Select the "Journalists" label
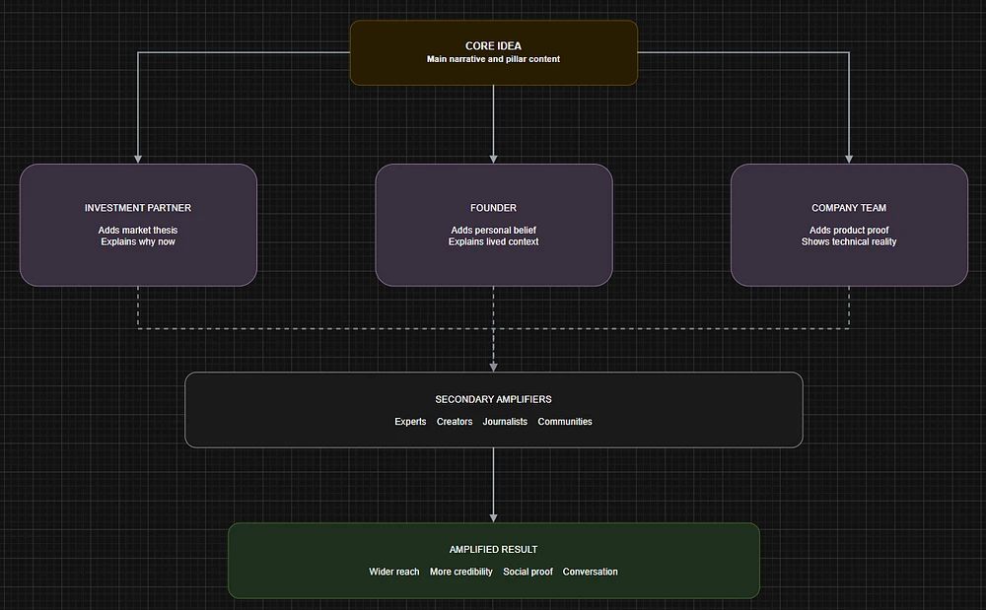 pos(505,422)
